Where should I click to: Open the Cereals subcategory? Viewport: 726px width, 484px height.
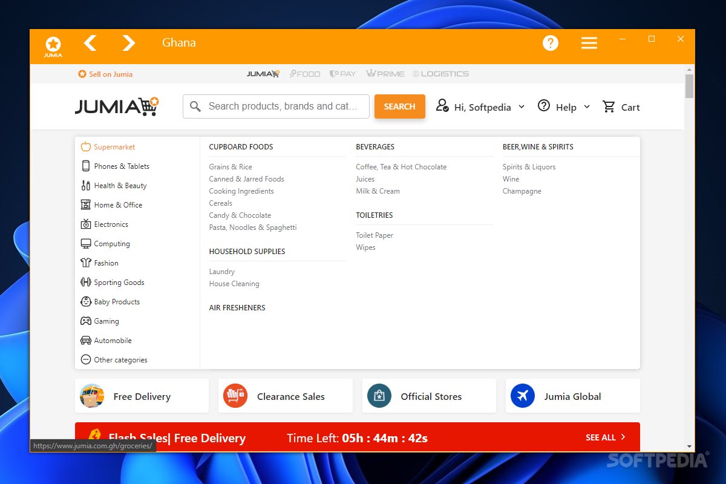point(221,203)
